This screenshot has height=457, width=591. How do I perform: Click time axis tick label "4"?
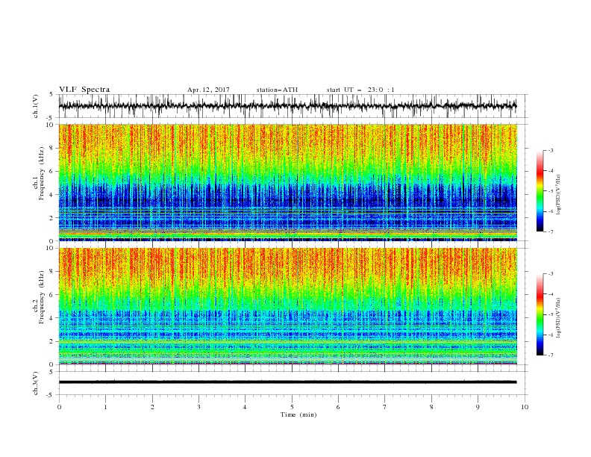[245, 407]
